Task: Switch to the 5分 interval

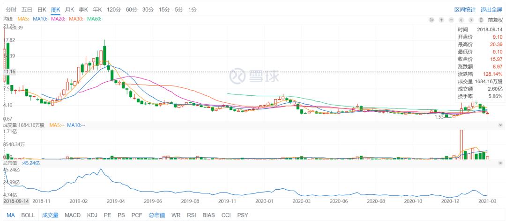Action: click(179, 10)
